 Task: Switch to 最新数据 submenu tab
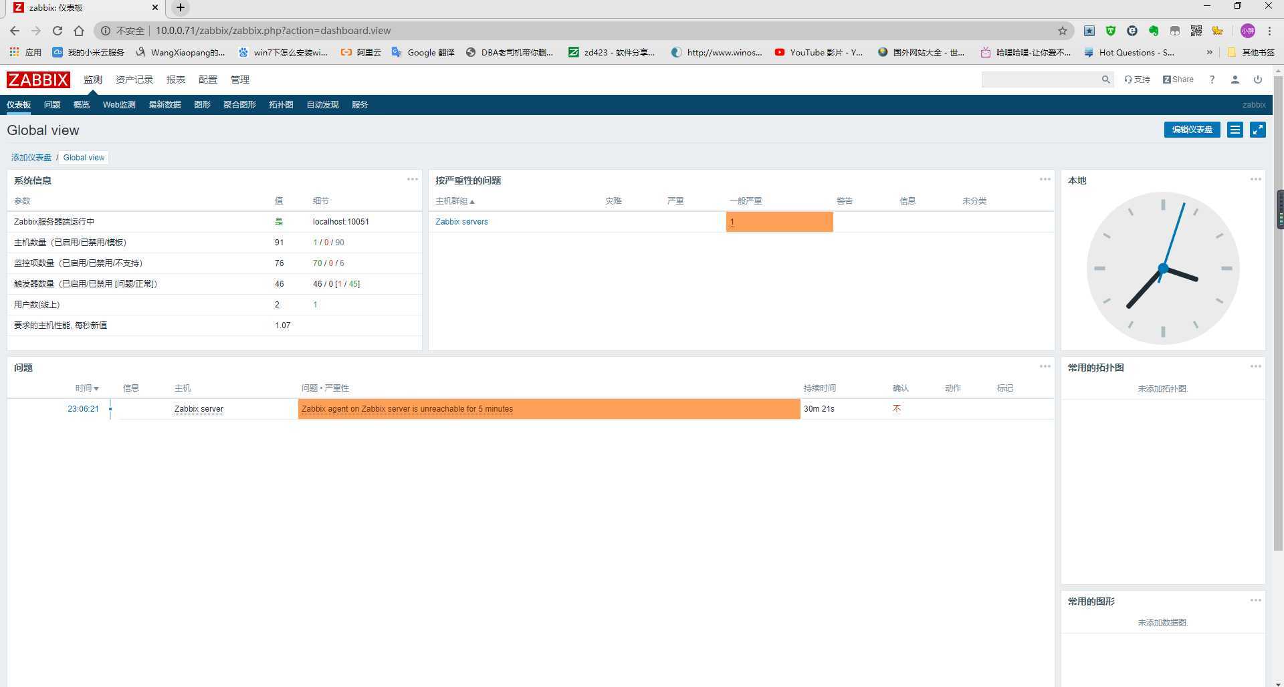[165, 105]
